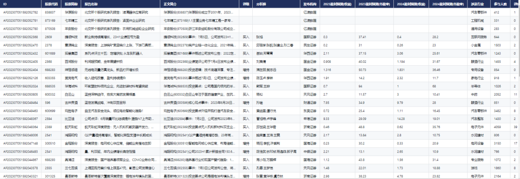Click the 股票代码 column header
Image resolution: width=520 pixels, height=179 pixels.
[x=51, y=4]
